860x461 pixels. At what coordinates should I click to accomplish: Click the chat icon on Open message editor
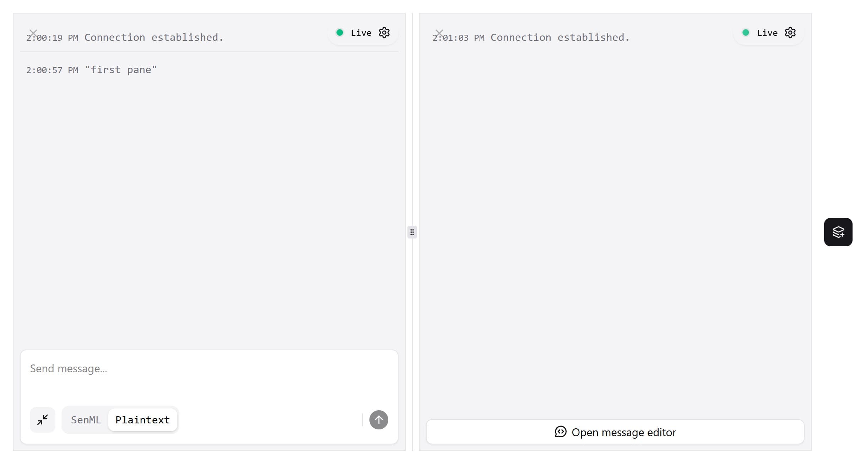click(561, 432)
